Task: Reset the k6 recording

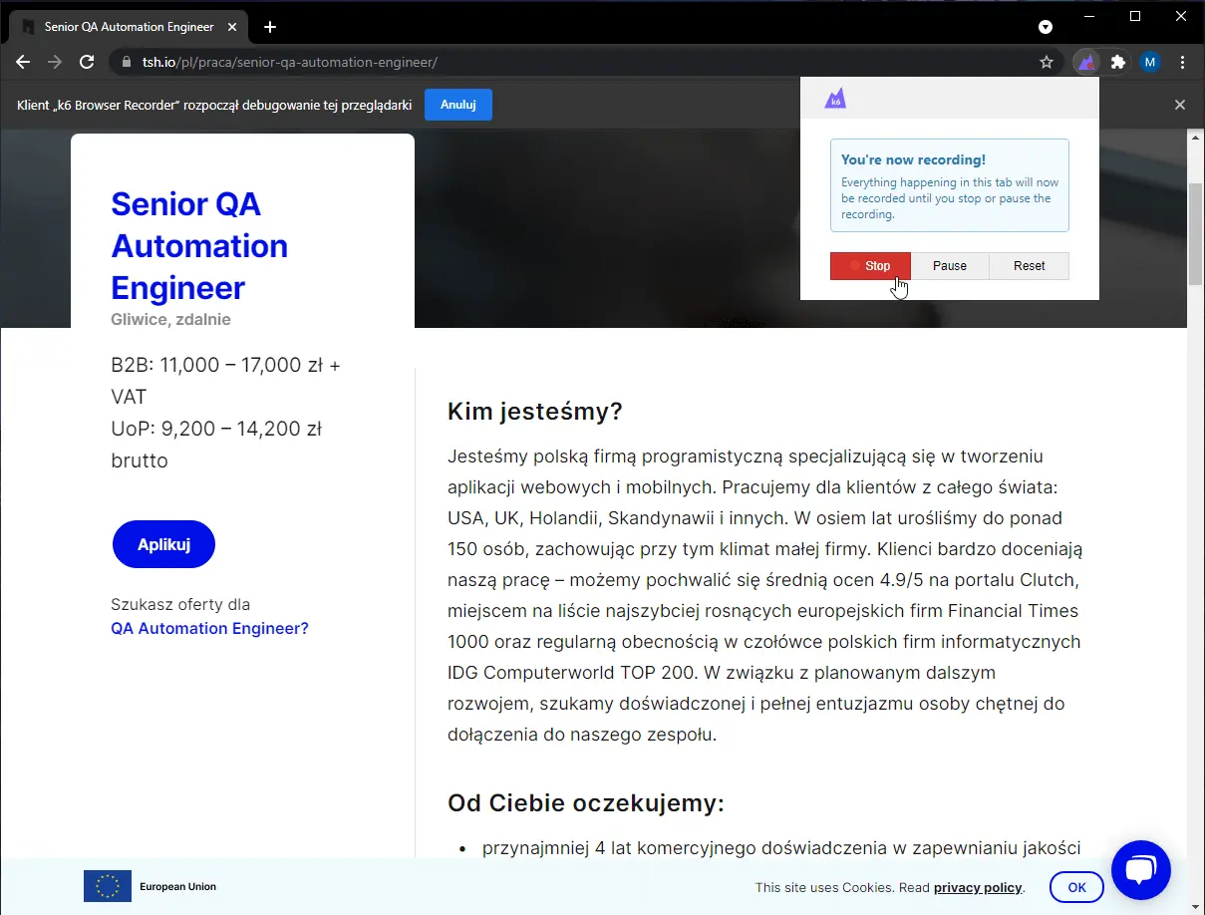Action: [x=1029, y=266]
